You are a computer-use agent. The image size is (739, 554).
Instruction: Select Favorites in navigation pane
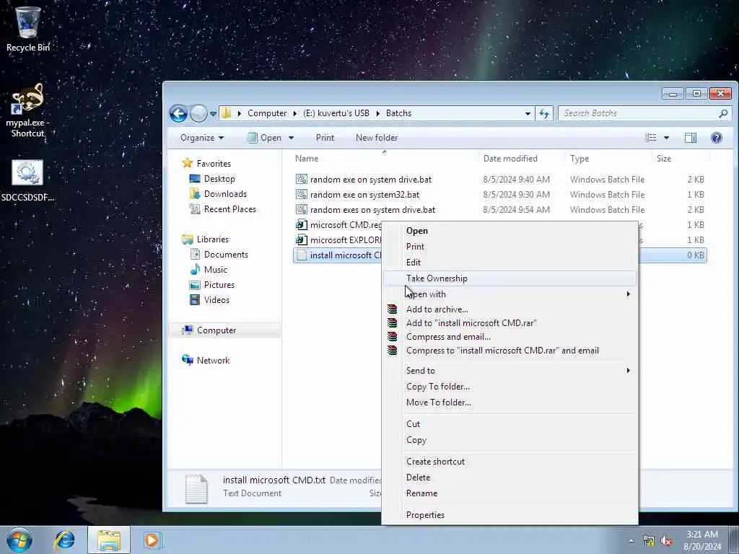[206, 164]
